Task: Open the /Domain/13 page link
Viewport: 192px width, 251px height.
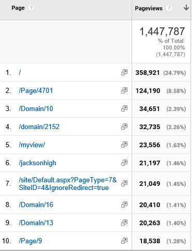Action: [x=36, y=223]
